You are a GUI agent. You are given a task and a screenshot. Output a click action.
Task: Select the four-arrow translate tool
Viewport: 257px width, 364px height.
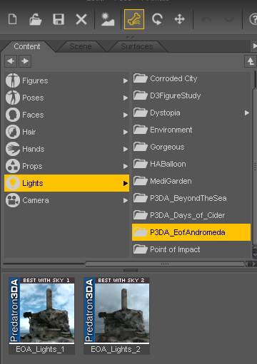(x=179, y=19)
